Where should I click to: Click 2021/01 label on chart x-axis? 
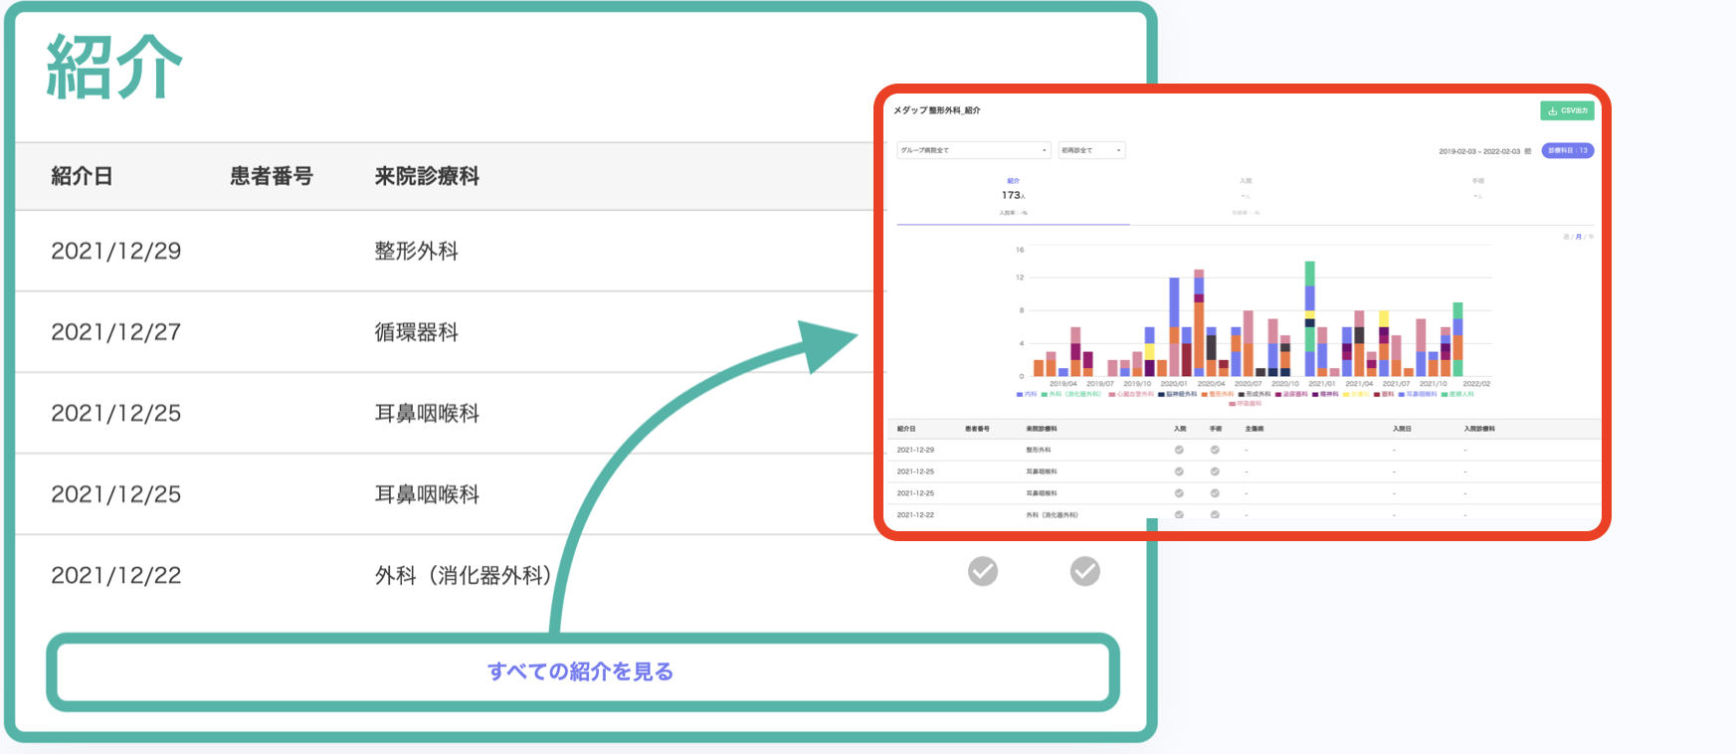[x=1322, y=384]
